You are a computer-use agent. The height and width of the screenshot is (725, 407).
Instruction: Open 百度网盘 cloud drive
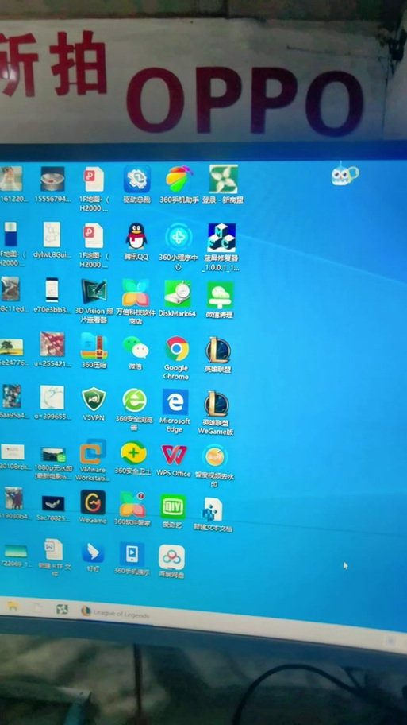coord(171,561)
